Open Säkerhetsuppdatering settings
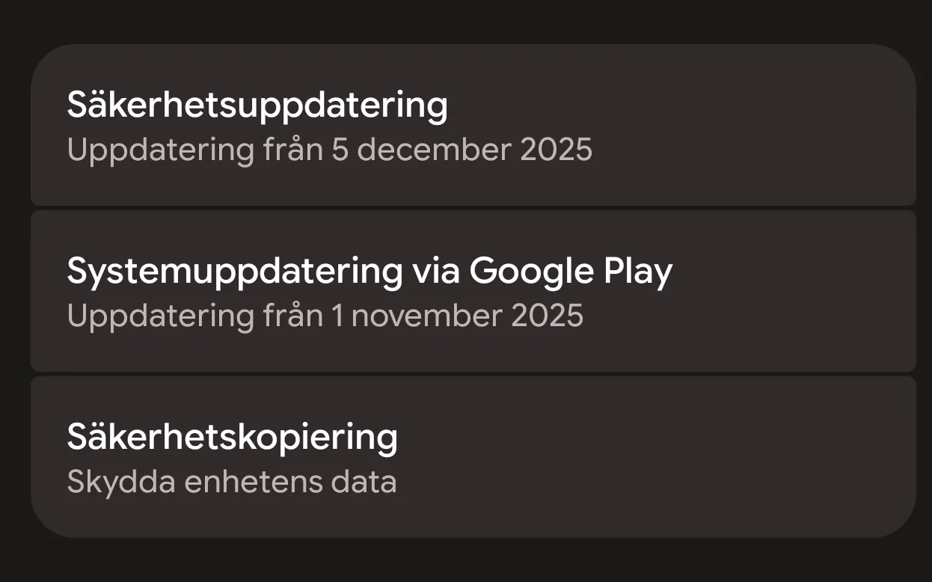Viewport: 932px width, 582px height. tap(473, 126)
